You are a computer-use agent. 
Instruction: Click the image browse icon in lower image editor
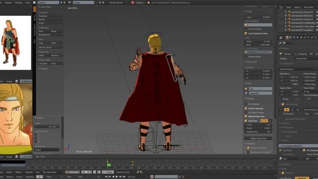point(16,157)
